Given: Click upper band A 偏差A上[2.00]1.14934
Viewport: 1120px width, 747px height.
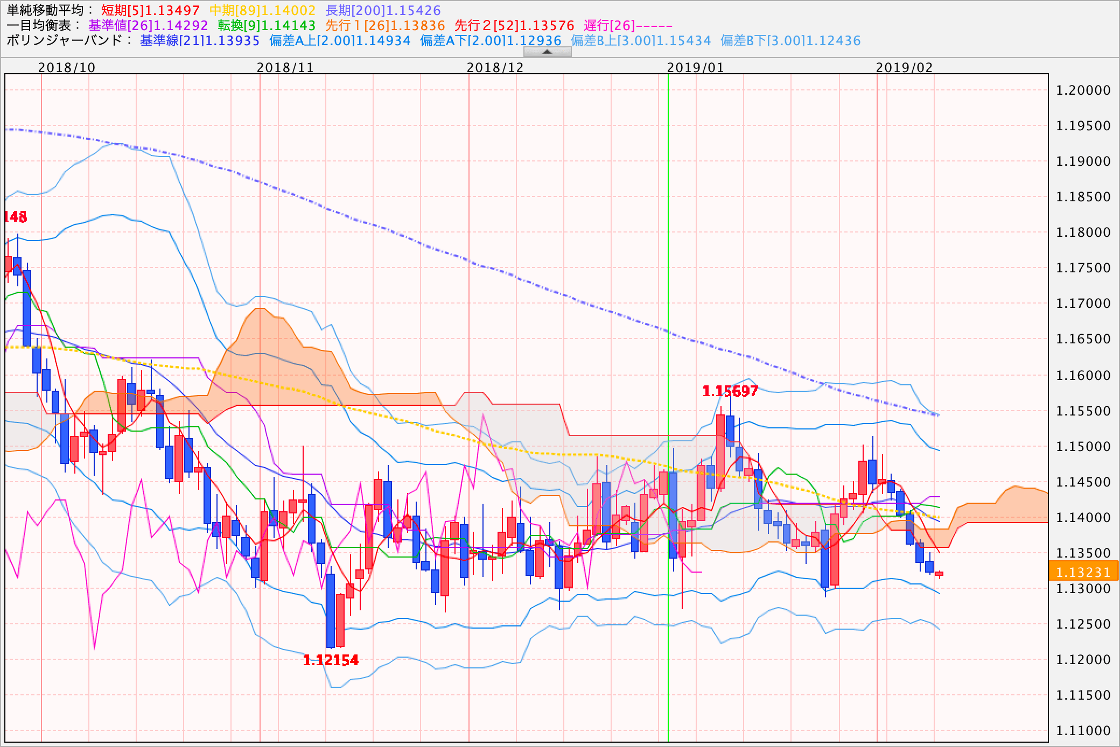Looking at the screenshot, I should tap(340, 40).
